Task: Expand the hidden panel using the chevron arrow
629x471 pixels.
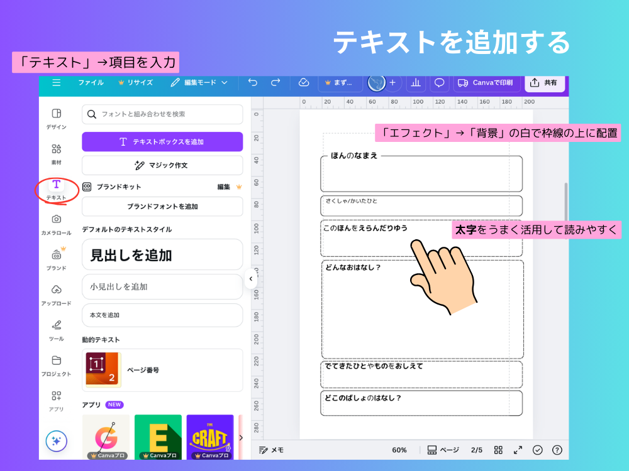Action: click(x=251, y=278)
